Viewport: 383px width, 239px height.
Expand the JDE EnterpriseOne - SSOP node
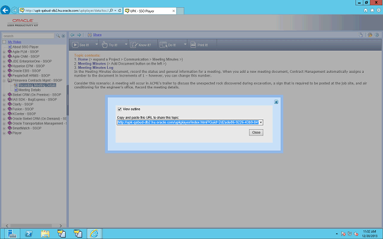(x=4, y=62)
